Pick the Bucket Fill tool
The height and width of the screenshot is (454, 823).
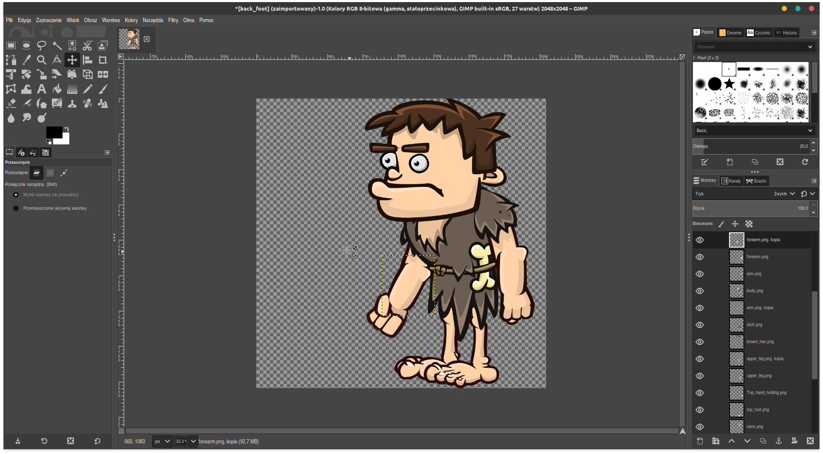click(57, 89)
